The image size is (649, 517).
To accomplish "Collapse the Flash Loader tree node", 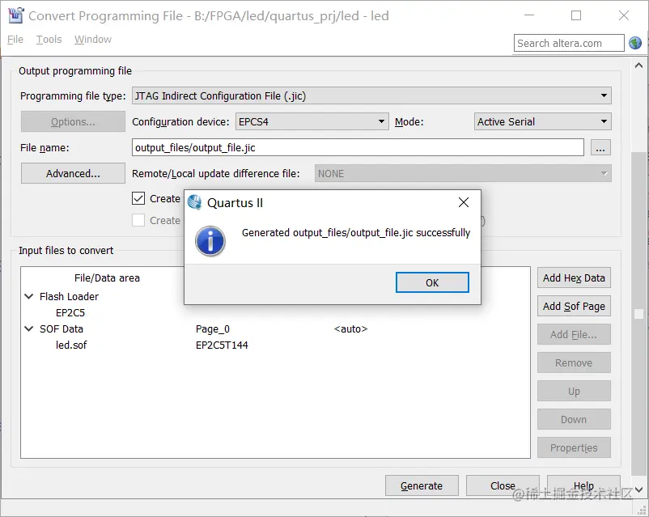I will click(x=29, y=296).
